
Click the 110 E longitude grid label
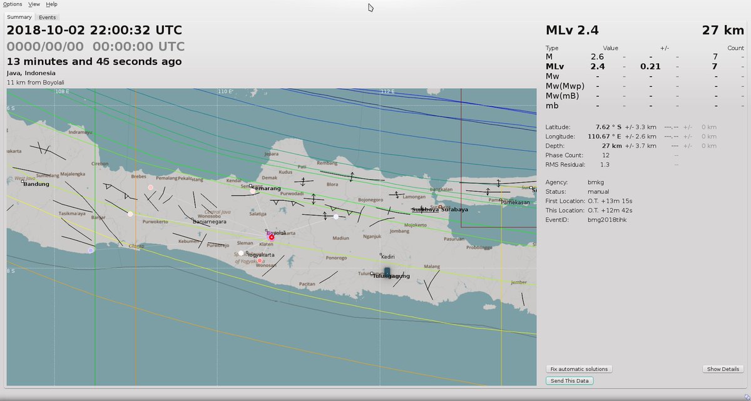(x=225, y=91)
